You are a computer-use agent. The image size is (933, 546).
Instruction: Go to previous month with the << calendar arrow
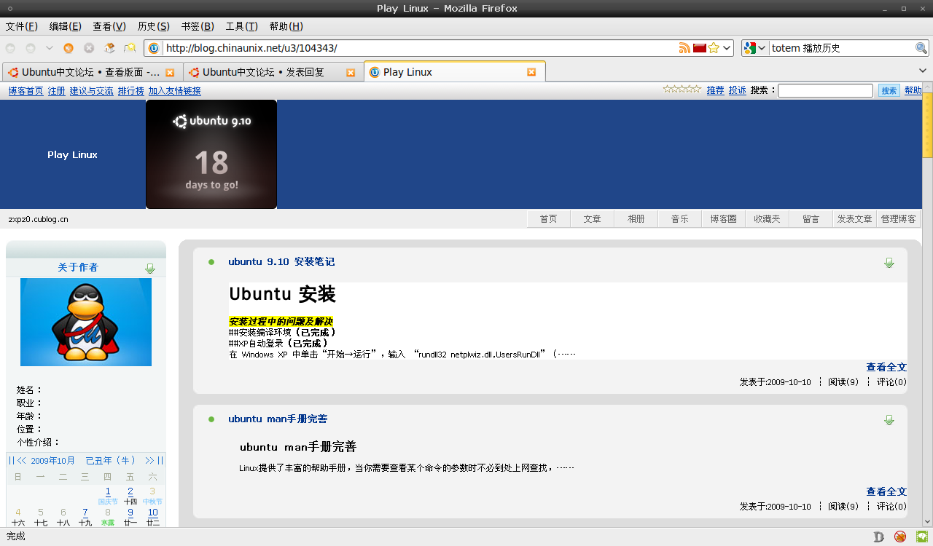[x=22, y=460]
